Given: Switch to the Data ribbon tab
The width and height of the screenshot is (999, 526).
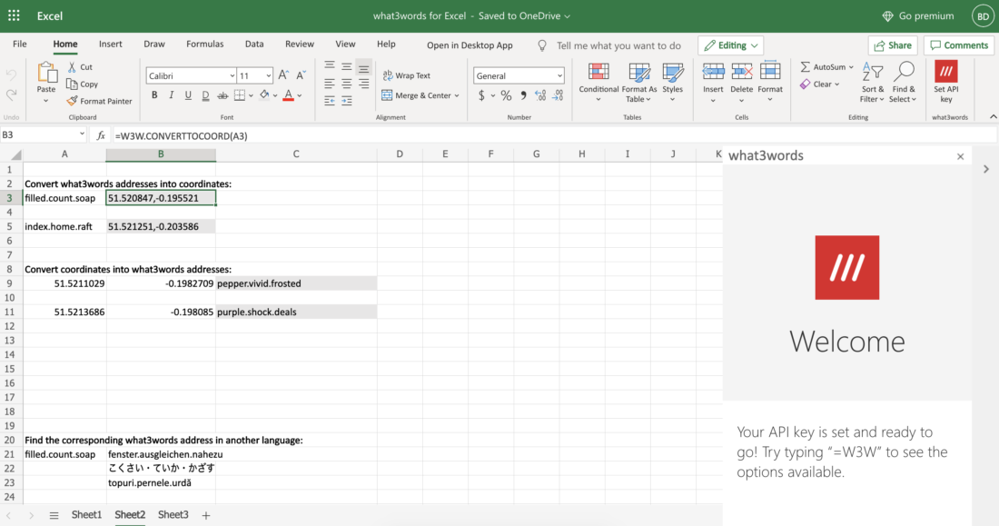Looking at the screenshot, I should coord(254,44).
